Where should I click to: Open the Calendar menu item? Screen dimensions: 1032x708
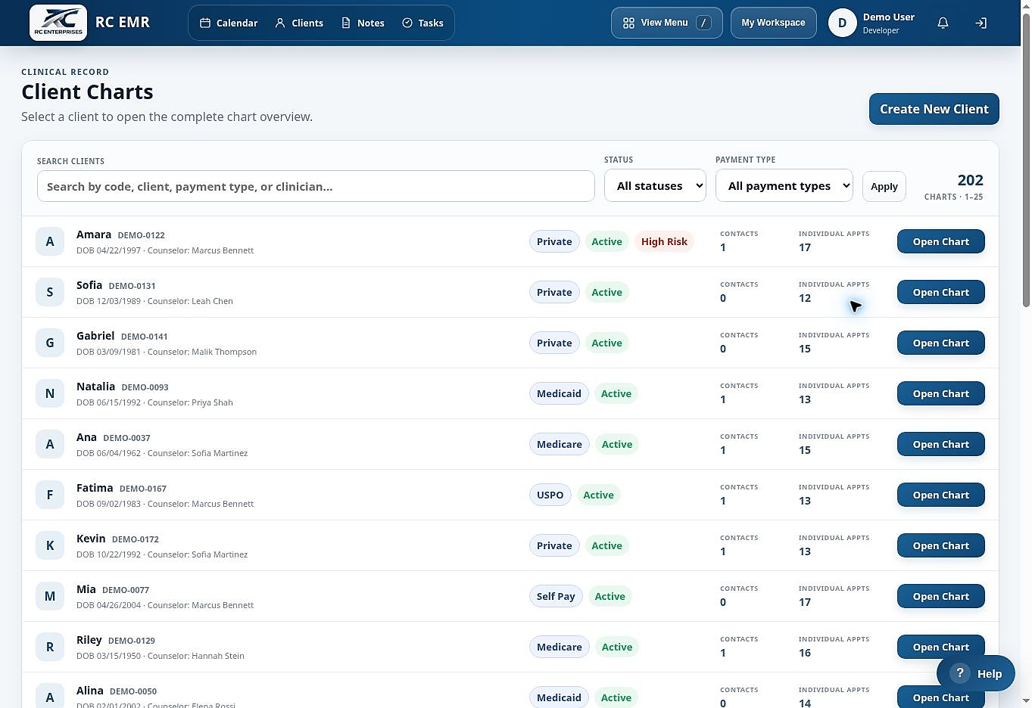tap(229, 23)
